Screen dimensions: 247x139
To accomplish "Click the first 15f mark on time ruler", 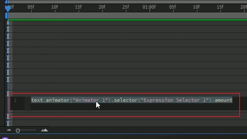I will click(78, 7).
